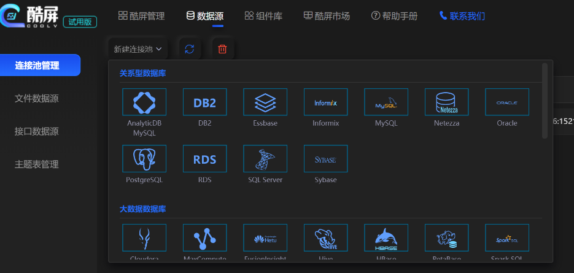Select the SQL Server icon
This screenshot has width=574, height=273.
coord(265,159)
